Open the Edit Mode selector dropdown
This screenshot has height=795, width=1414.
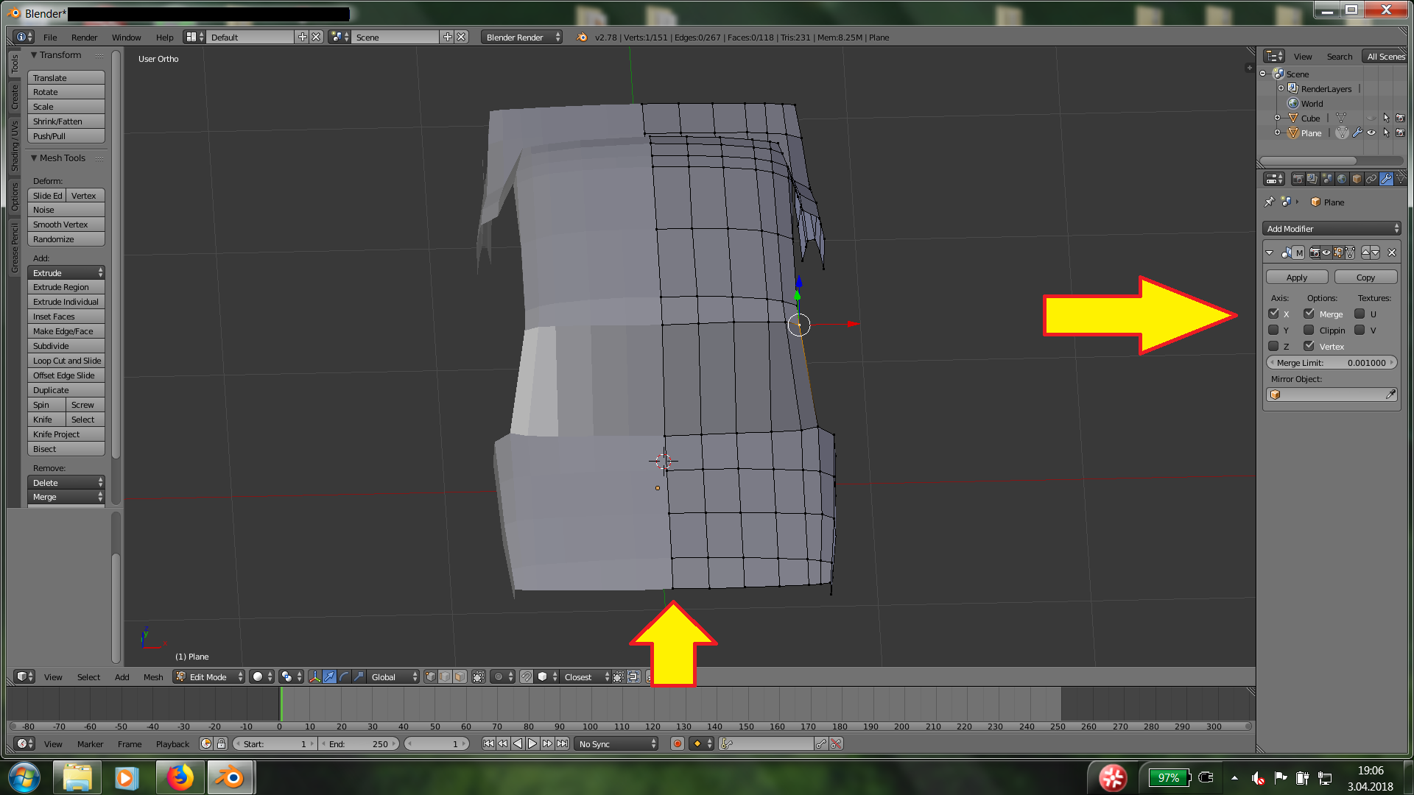click(x=208, y=676)
